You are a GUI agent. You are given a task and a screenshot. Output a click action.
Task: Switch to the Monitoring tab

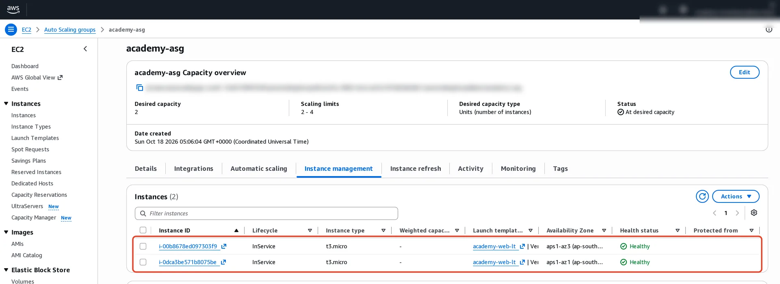coord(518,168)
